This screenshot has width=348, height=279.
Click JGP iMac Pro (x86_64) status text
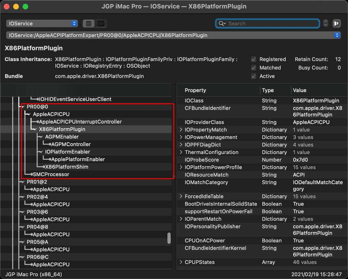[x=34, y=274]
